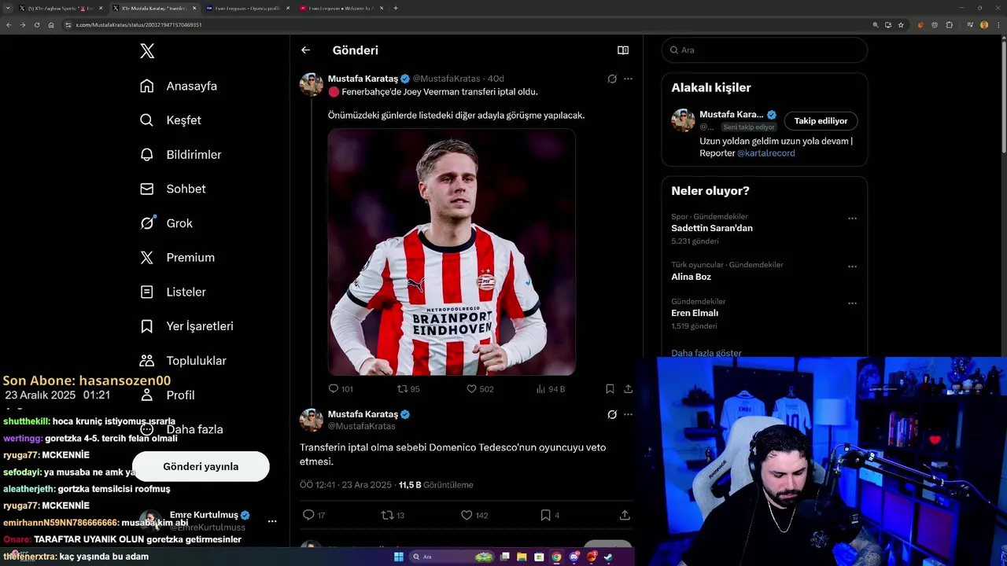Screen dimensions: 1007x566
Task: Open Chrome three-dot menu
Action: click(998, 25)
